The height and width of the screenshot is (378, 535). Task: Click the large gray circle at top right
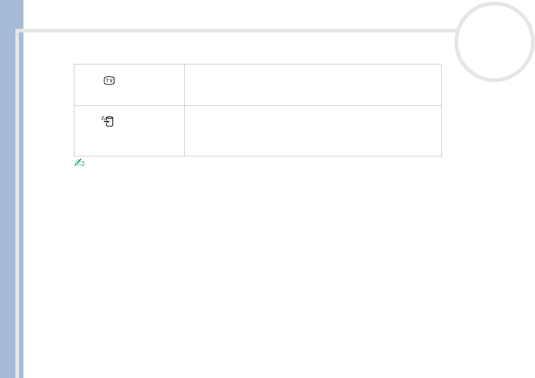click(x=494, y=41)
